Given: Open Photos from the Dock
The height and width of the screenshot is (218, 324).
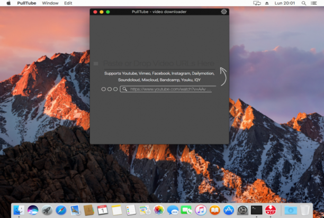Looking at the screenshot, I should 159,210.
